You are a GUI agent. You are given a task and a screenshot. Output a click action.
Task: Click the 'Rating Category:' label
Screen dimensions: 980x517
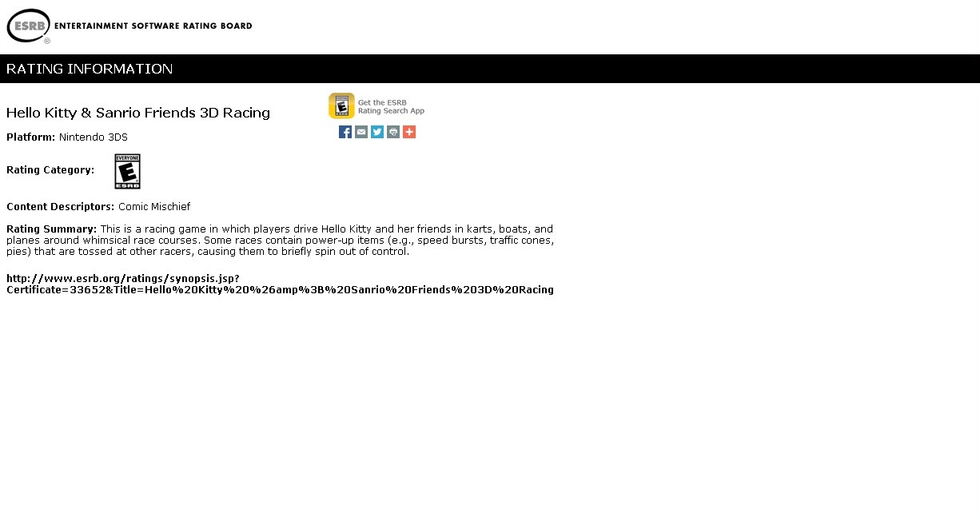pyautogui.click(x=50, y=170)
